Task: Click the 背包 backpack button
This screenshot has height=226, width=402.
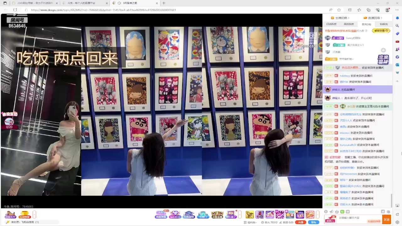Action: (x=313, y=222)
